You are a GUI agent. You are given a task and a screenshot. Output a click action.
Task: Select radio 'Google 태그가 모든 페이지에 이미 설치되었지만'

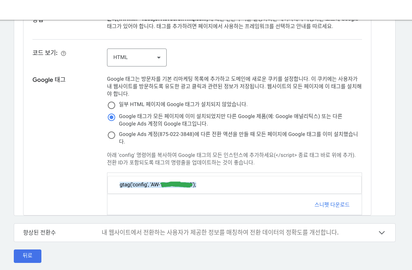point(111,117)
